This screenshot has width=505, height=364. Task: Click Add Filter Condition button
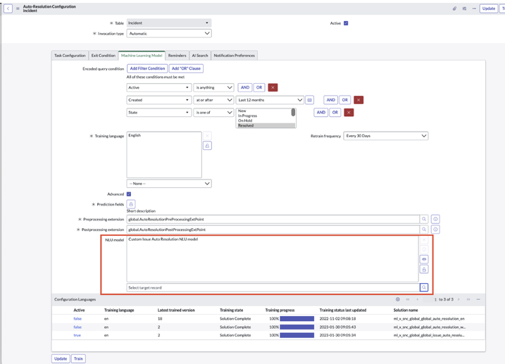pyautogui.click(x=147, y=68)
